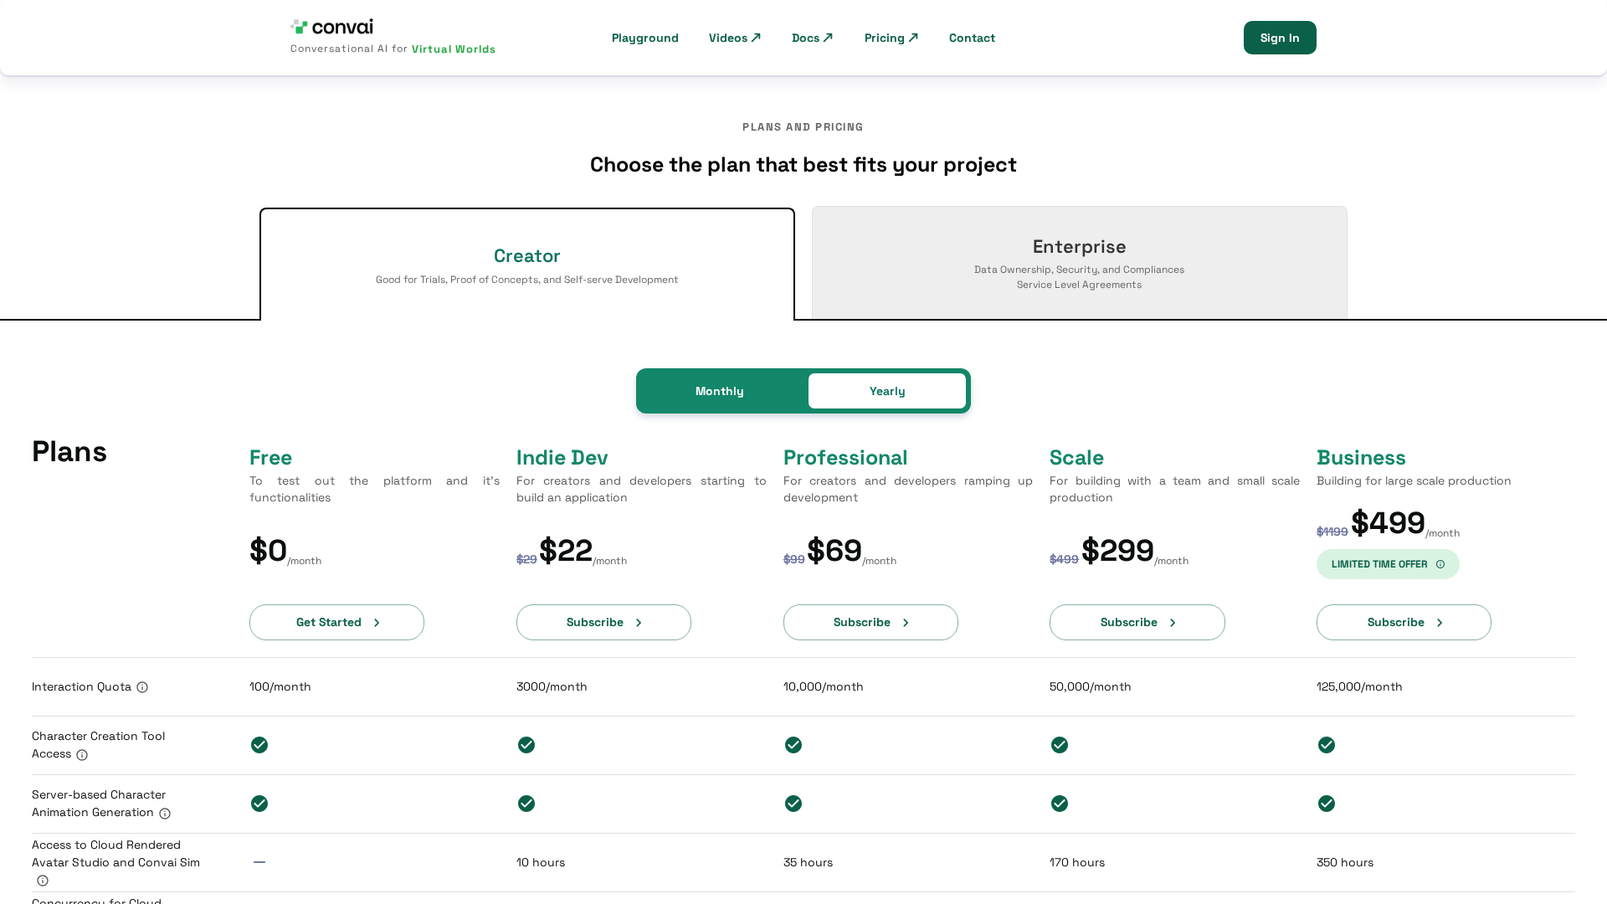The image size is (1607, 904).
Task: Switch billing to Yearly
Action: click(x=887, y=391)
